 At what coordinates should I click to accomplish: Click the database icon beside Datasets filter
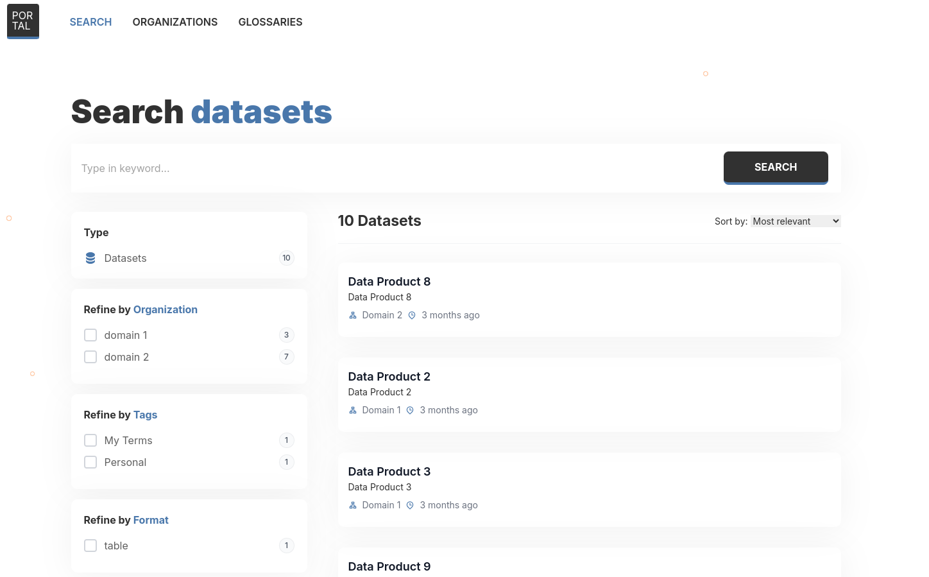(x=90, y=258)
